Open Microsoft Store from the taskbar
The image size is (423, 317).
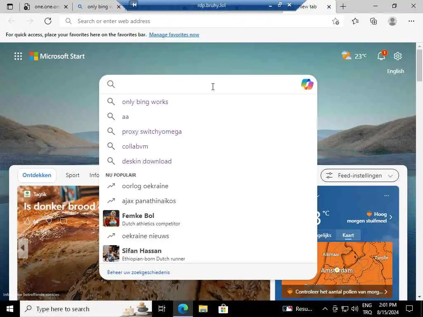(223, 309)
